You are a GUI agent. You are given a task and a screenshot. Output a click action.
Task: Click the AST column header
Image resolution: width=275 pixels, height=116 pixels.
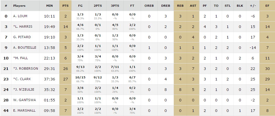point(193,6)
